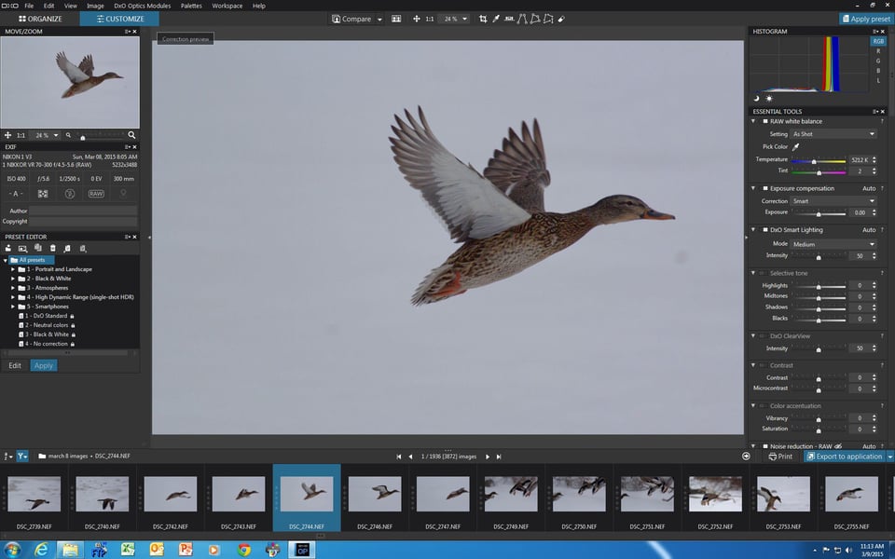Click the delete preset trash icon

click(52, 248)
